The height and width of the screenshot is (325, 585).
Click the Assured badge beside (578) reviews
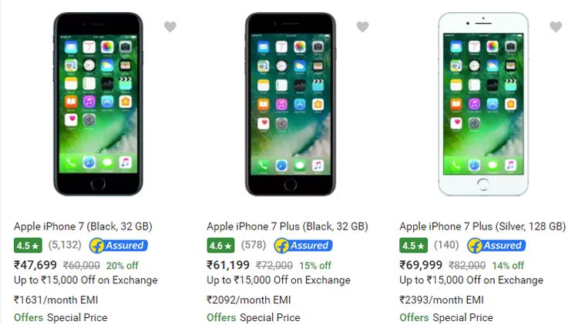[x=304, y=245]
